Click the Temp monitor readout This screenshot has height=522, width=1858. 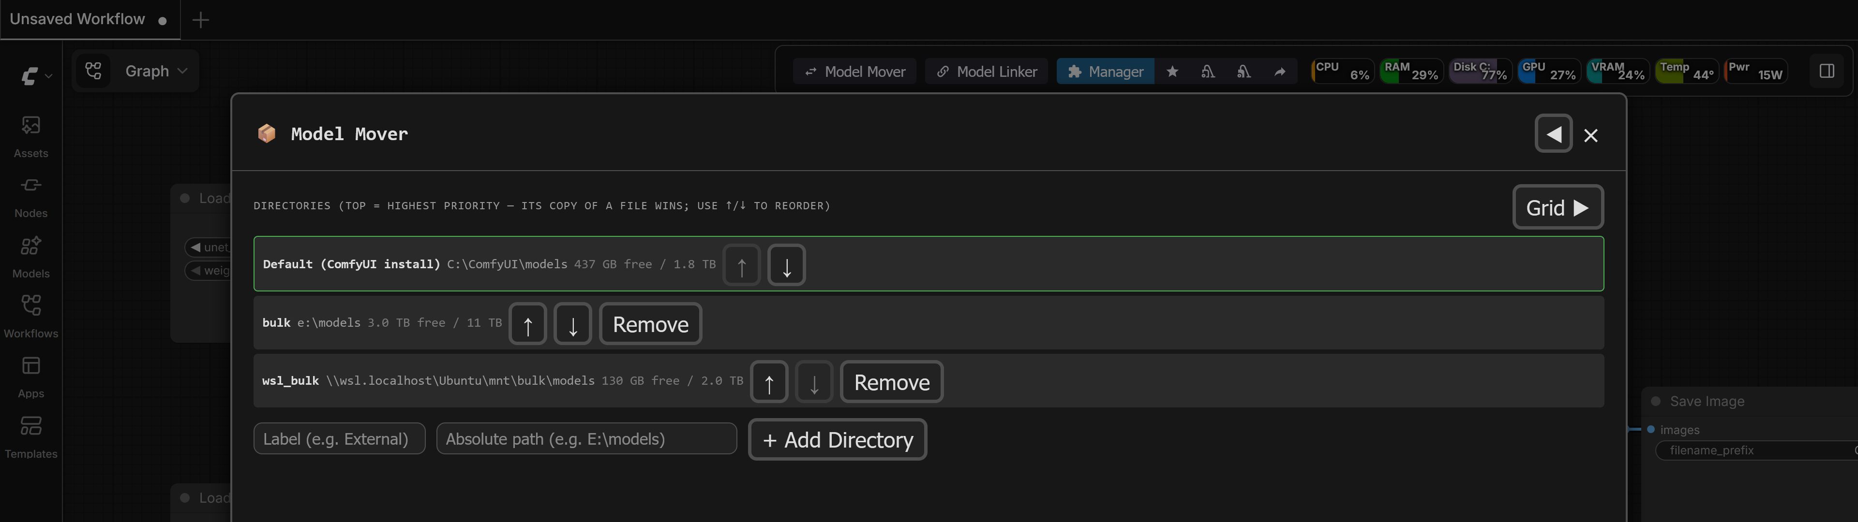pyautogui.click(x=1686, y=72)
